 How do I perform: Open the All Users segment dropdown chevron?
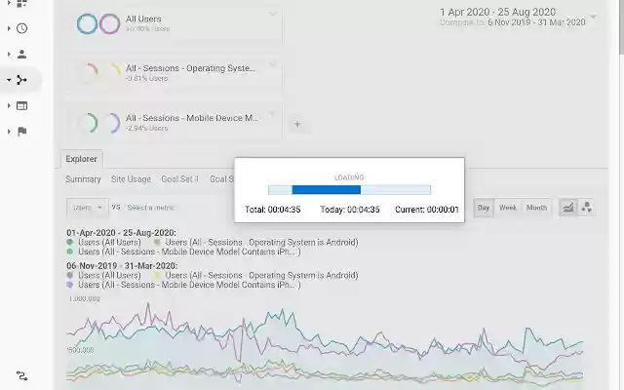(273, 14)
